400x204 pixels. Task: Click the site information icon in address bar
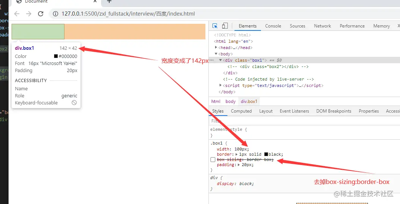[x=55, y=14]
